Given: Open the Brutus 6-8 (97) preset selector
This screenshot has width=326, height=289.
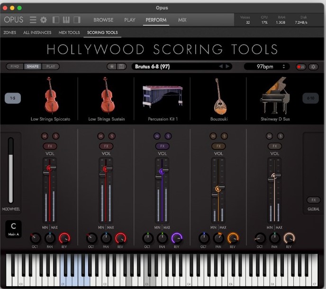Looking at the screenshot, I should [x=181, y=66].
